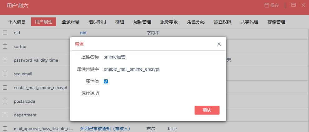Check the postalcode row checkbox
Viewport: 309px width, 132px height.
[x=5, y=101]
